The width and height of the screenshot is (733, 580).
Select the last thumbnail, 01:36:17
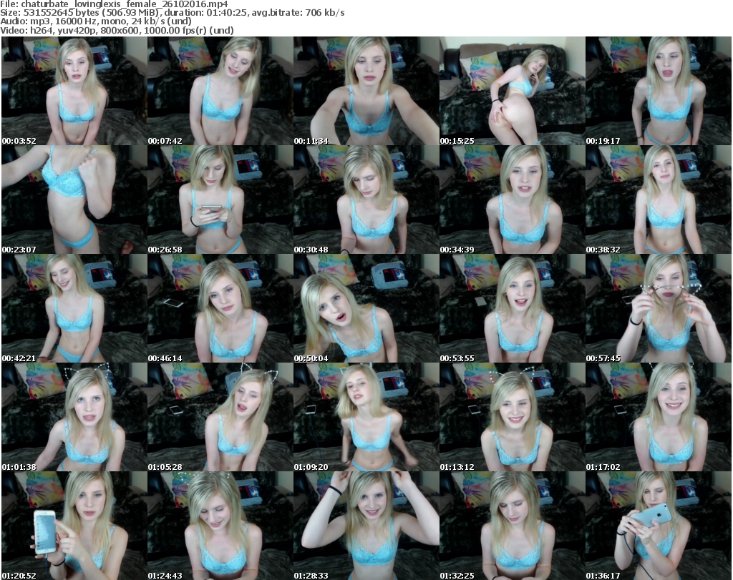(x=659, y=526)
